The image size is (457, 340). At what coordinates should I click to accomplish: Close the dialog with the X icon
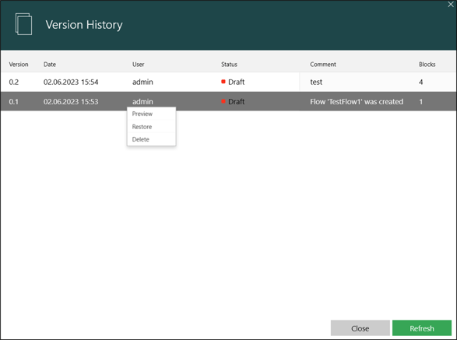point(451,4)
